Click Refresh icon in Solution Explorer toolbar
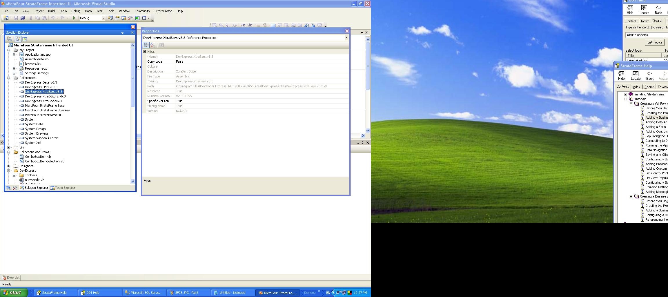The image size is (668, 297). click(25, 39)
